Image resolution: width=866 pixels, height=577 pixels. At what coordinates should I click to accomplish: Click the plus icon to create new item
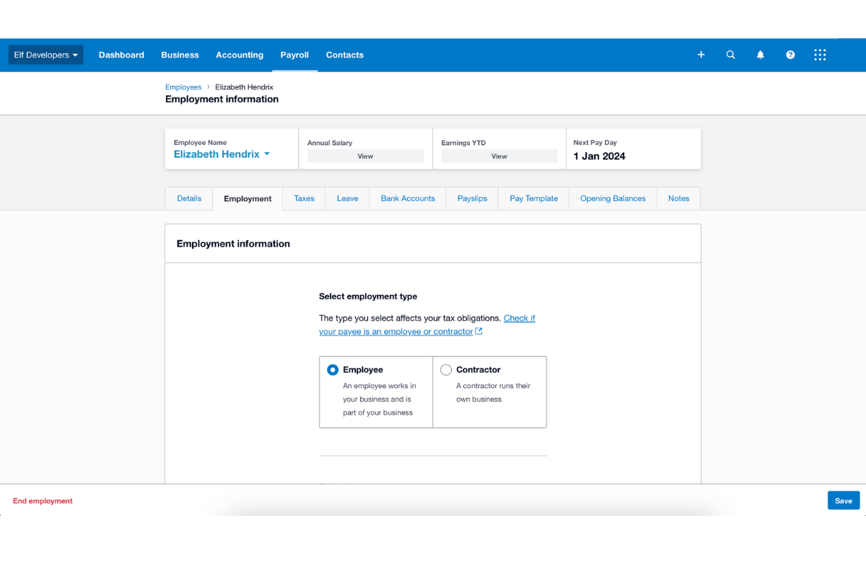(700, 54)
